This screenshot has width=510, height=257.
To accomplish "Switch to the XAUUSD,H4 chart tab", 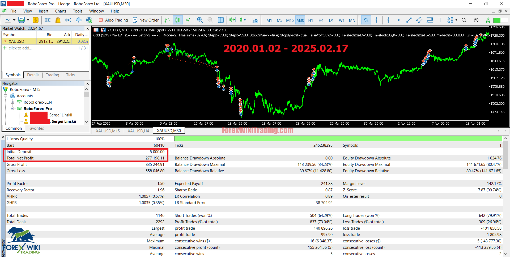I will pyautogui.click(x=138, y=131).
